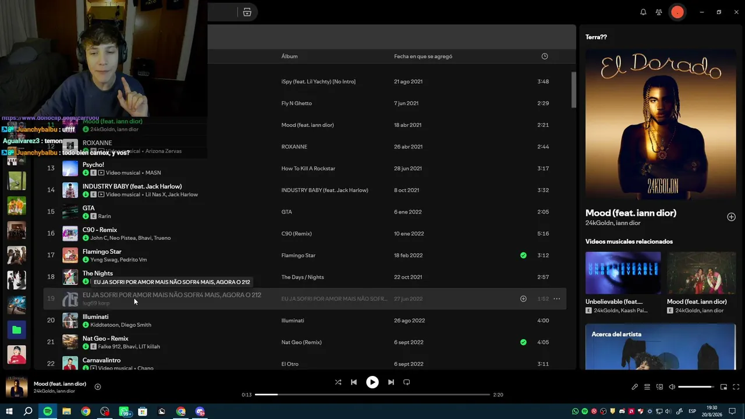Screen dimensions: 745x419
Task: Open the Windows Start menu
Action: [x=9, y=411]
